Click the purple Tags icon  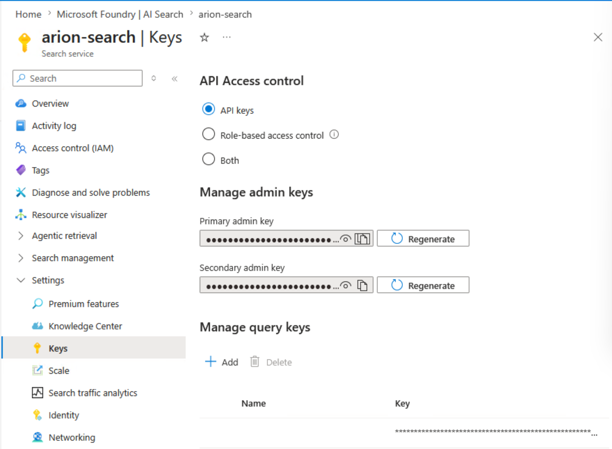pyautogui.click(x=21, y=170)
